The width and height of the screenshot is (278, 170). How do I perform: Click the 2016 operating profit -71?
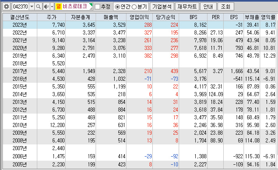(148, 79)
